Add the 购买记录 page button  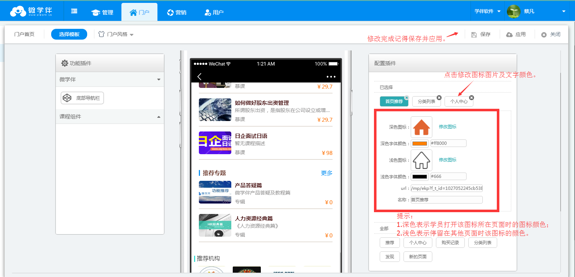tap(450, 243)
